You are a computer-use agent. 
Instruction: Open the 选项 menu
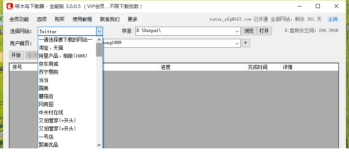[x=42, y=19]
